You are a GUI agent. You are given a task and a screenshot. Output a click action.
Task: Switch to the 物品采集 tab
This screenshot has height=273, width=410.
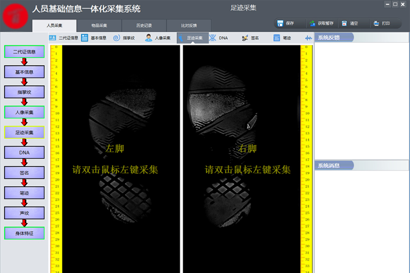tap(99, 26)
